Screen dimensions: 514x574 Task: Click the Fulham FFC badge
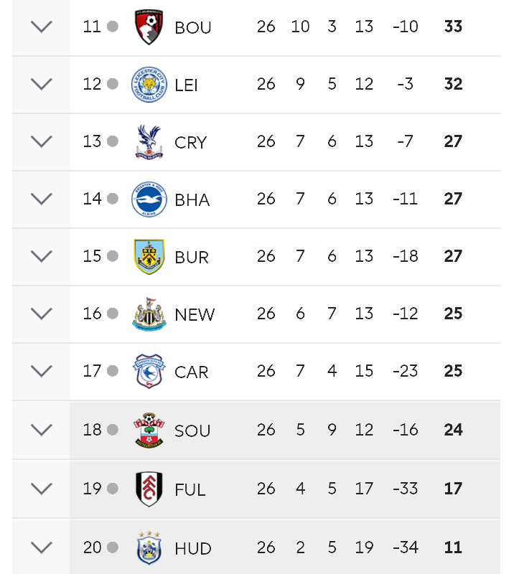click(x=149, y=489)
